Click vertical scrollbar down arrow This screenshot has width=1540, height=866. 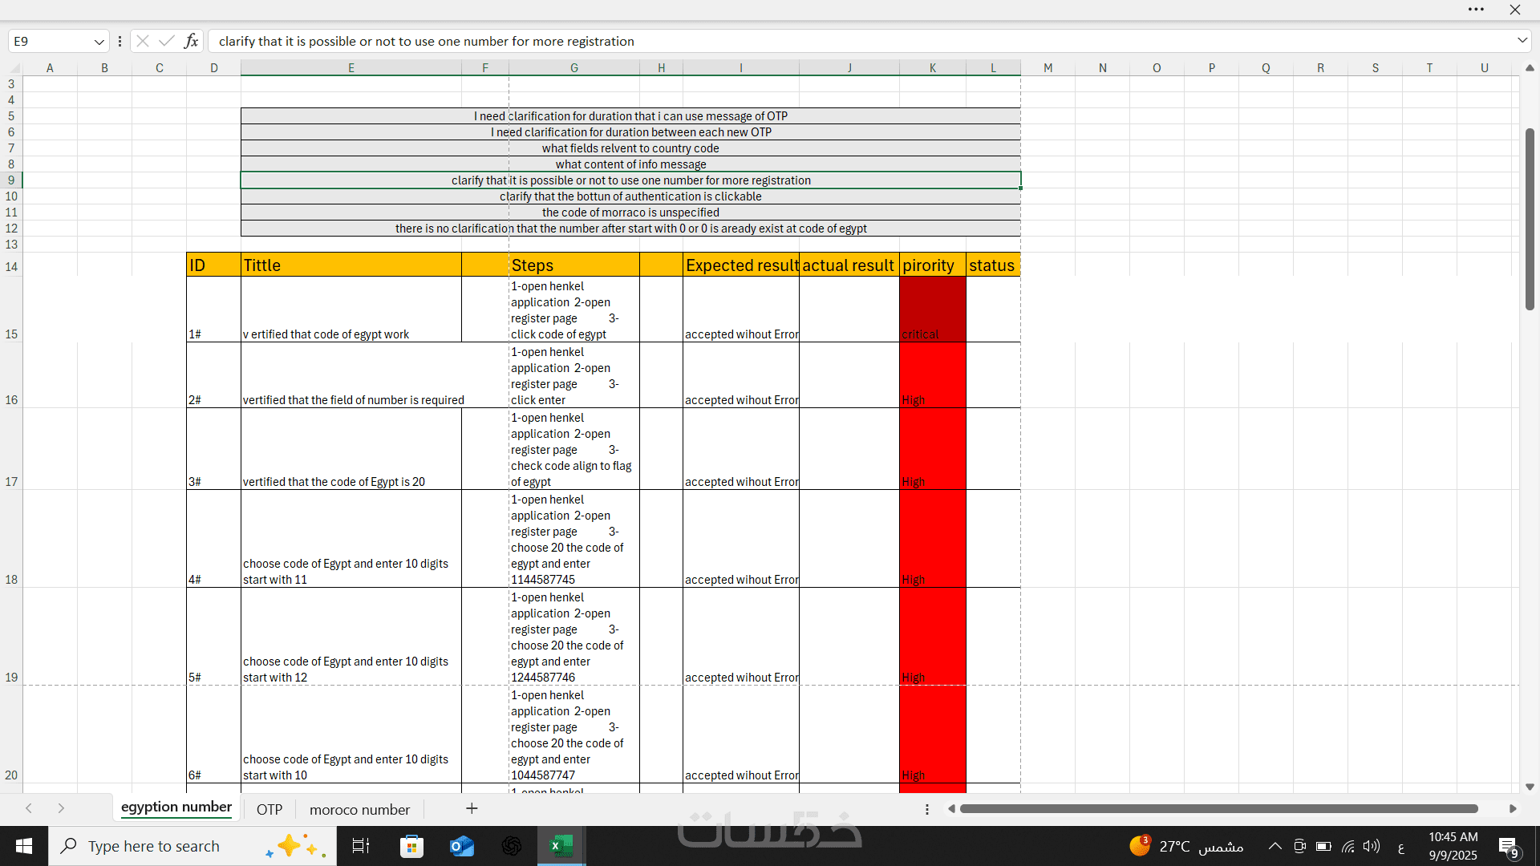1530,787
